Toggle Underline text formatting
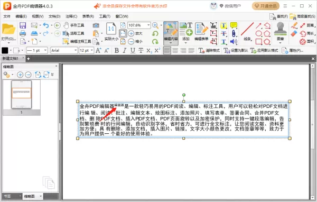The height and width of the screenshot is (202, 317). pyautogui.click(x=133, y=50)
